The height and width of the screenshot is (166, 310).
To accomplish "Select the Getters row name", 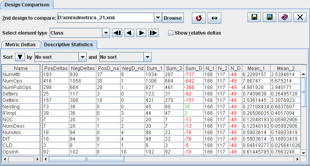I will coord(21,100).
